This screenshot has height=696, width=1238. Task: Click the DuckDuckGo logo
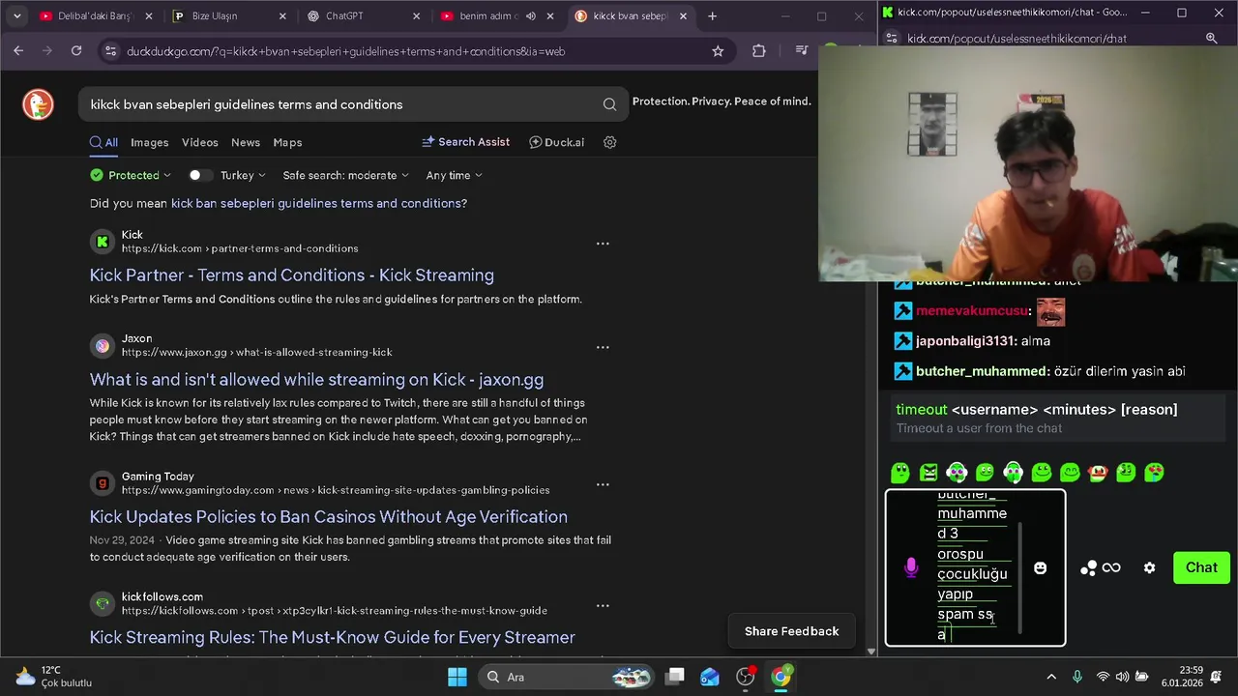coord(38,104)
